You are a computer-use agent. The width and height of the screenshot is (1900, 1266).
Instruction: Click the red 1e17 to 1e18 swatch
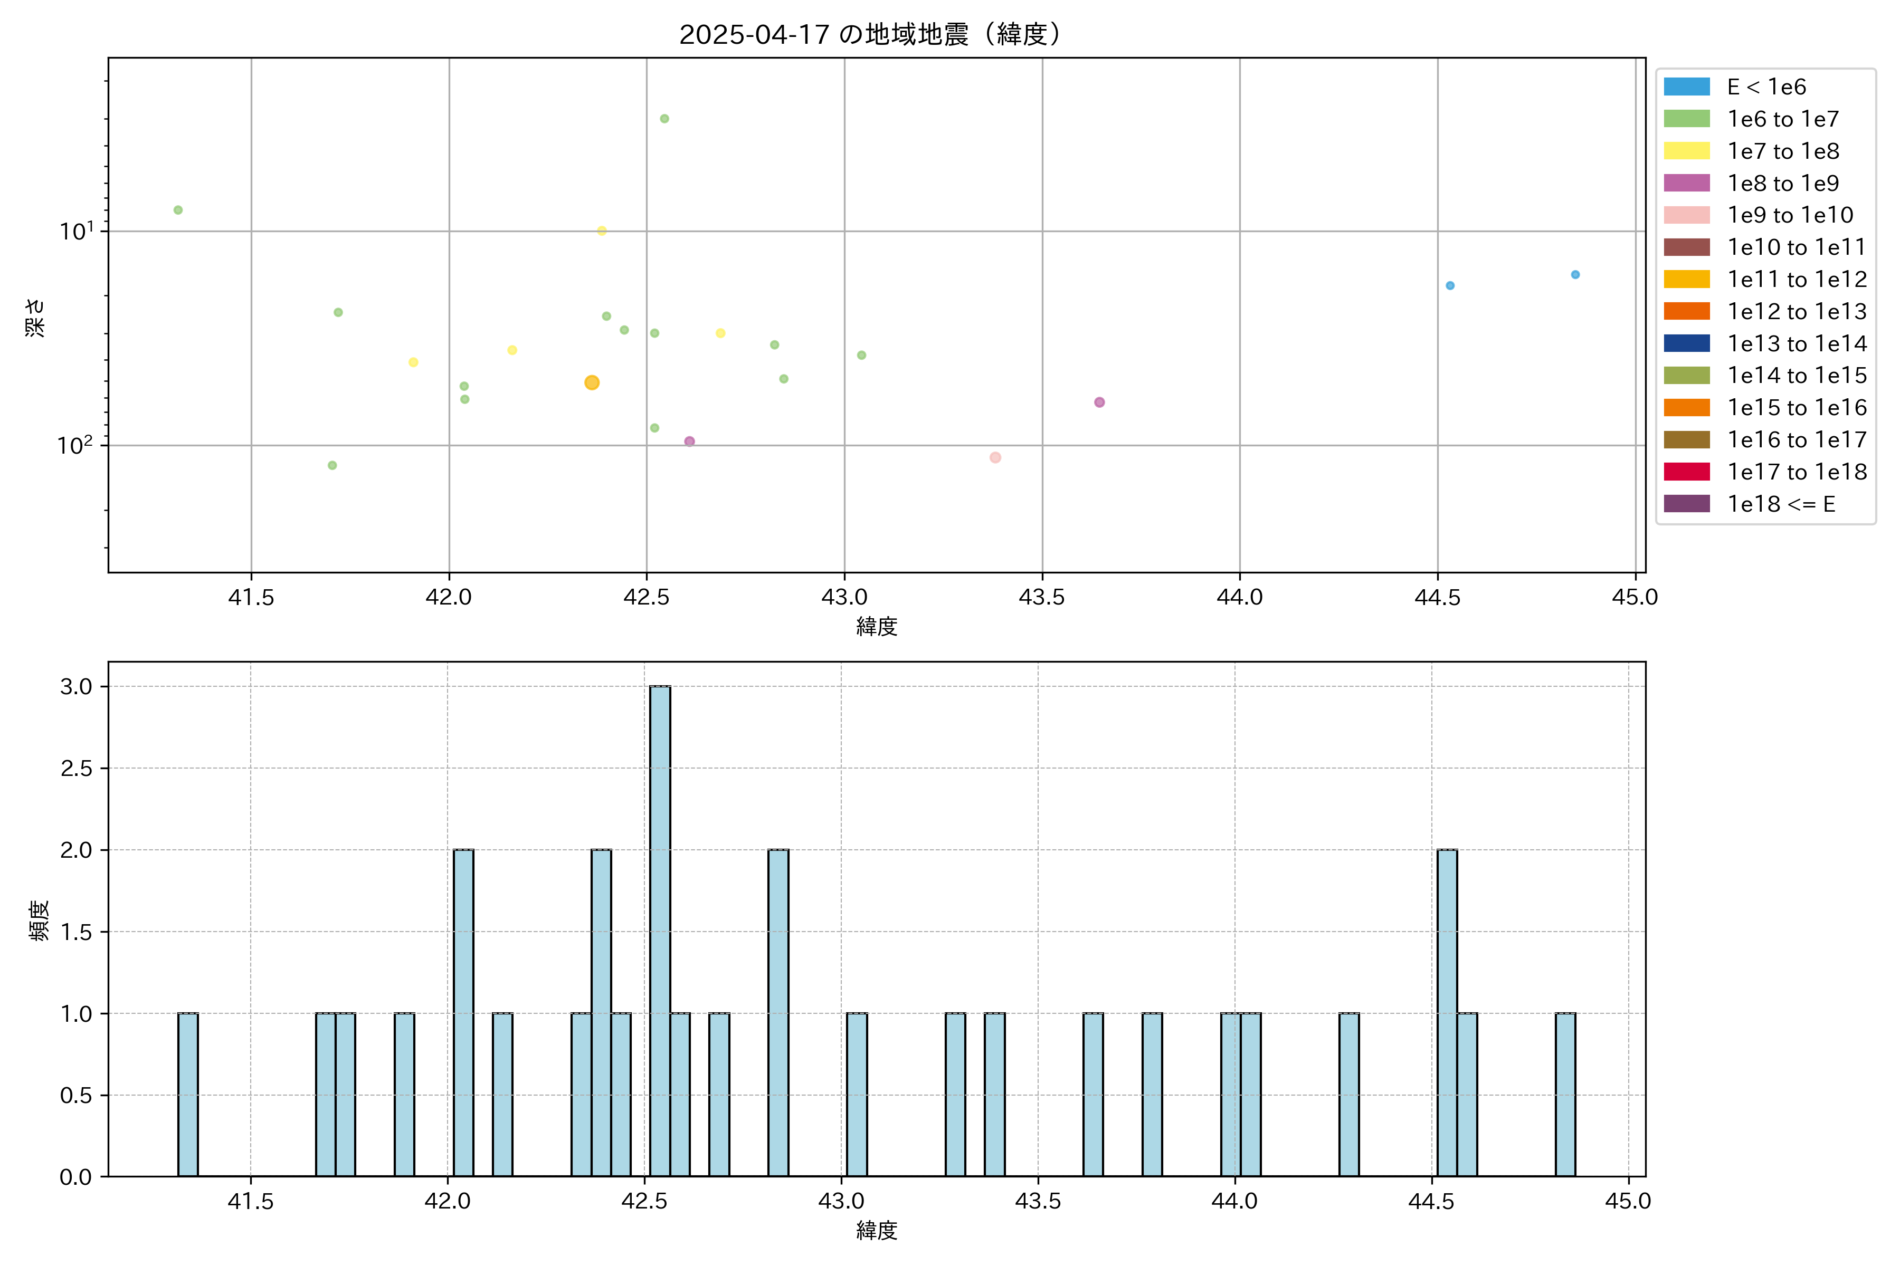pos(1686,472)
